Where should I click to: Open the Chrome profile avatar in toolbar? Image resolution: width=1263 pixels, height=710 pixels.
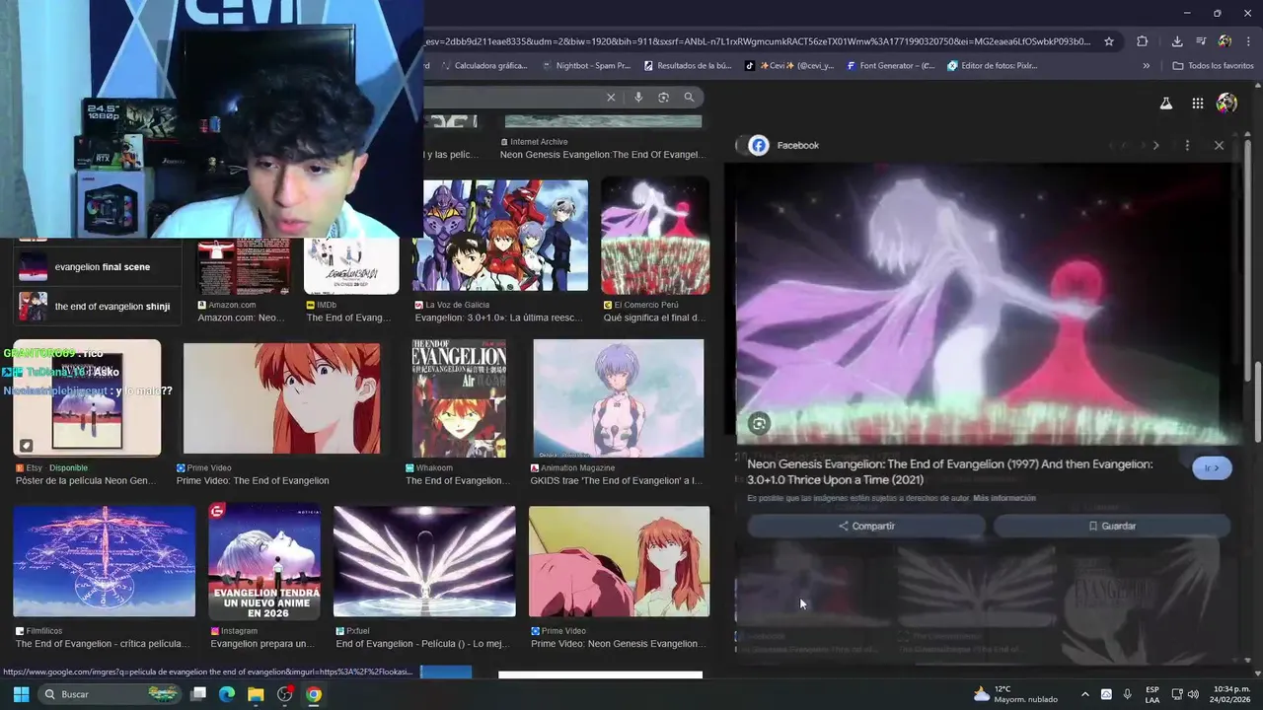(x=1225, y=41)
